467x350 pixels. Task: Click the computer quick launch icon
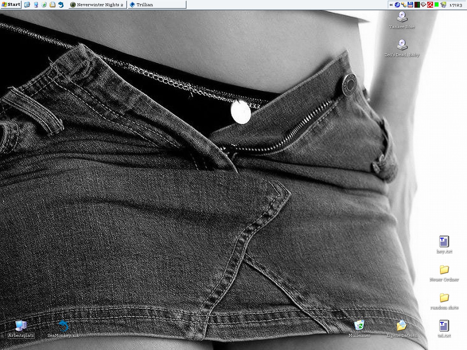(x=36, y=5)
